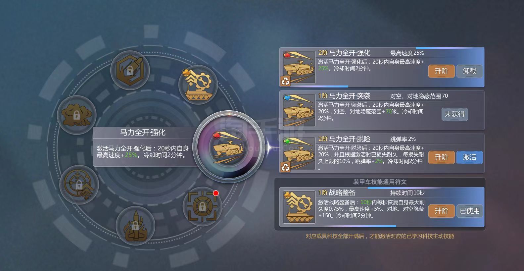Select the locked missile shield skill icon

tap(130, 70)
